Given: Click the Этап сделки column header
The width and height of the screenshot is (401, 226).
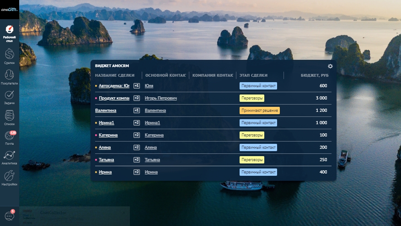Looking at the screenshot, I should point(253,75).
